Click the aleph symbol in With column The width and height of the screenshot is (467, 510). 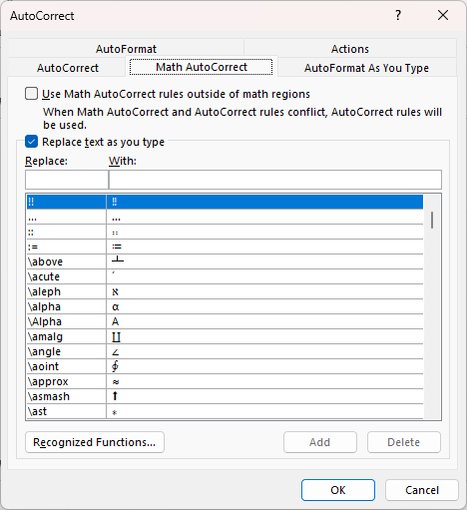pyautogui.click(x=115, y=291)
